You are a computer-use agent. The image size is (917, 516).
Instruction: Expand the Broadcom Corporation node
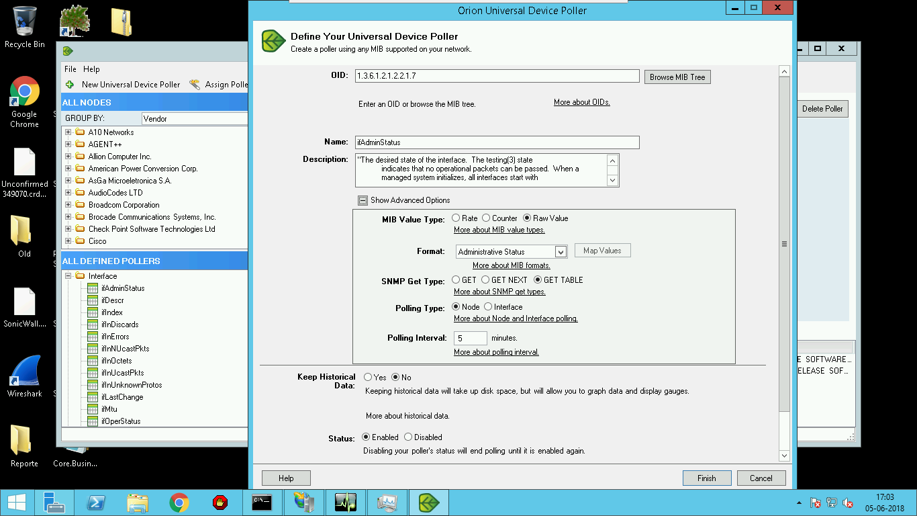[x=68, y=205]
